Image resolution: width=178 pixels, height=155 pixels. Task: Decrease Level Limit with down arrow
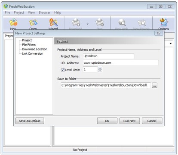[x=100, y=71]
